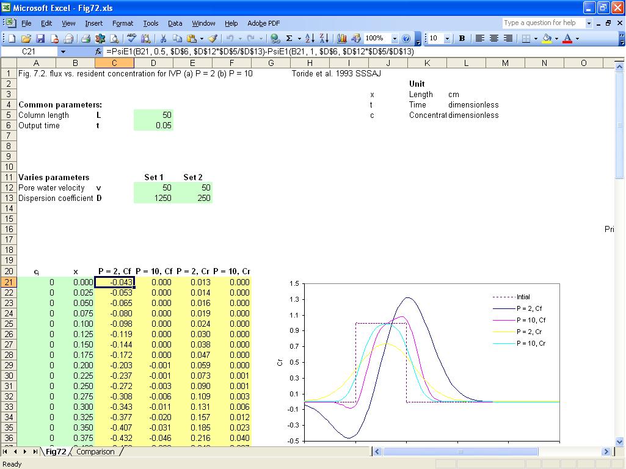Image resolution: width=626 pixels, height=469 pixels.
Task: Open the Borders dropdown arrow
Action: [x=535, y=38]
